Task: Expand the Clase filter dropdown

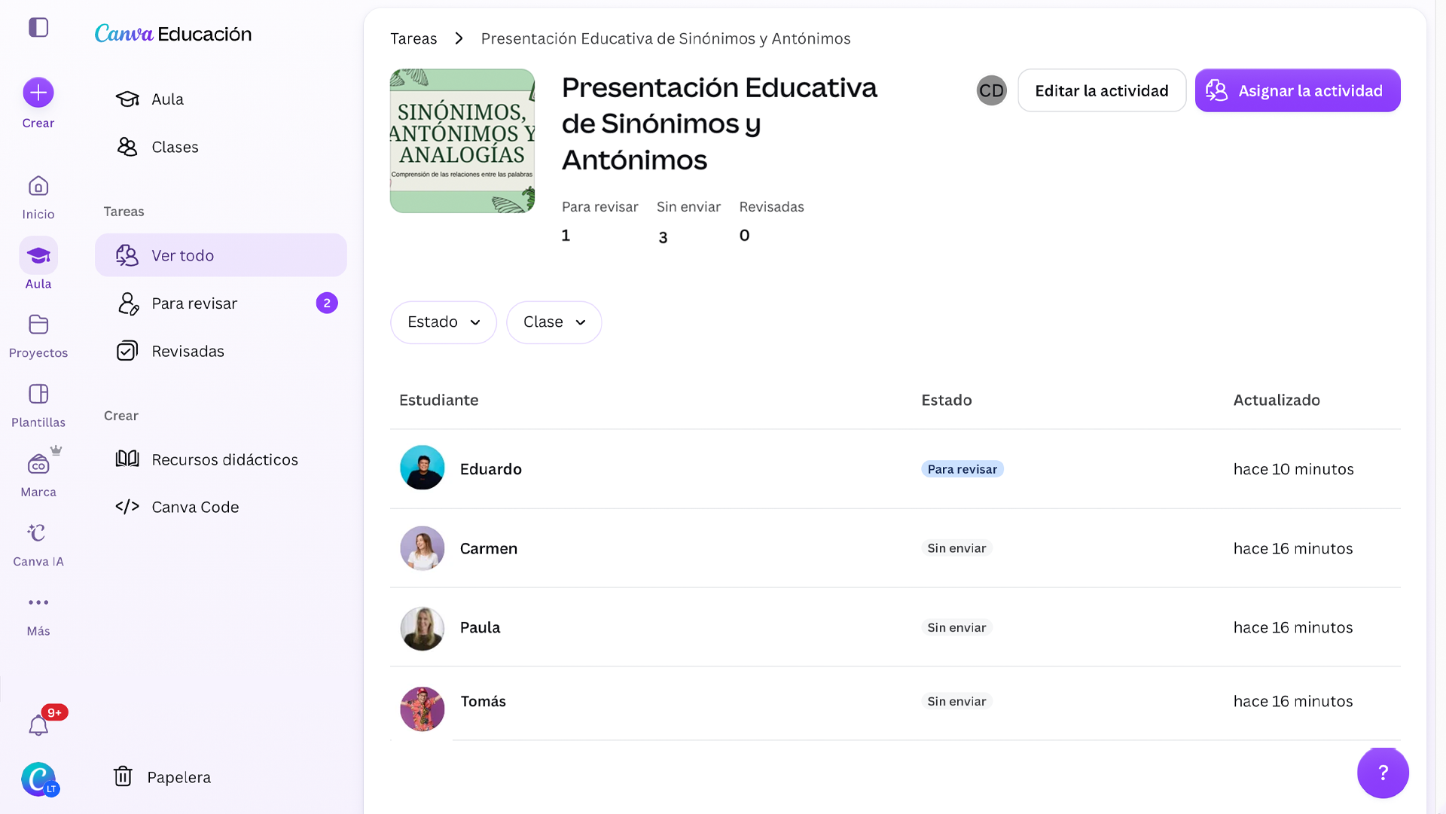Action: (554, 322)
